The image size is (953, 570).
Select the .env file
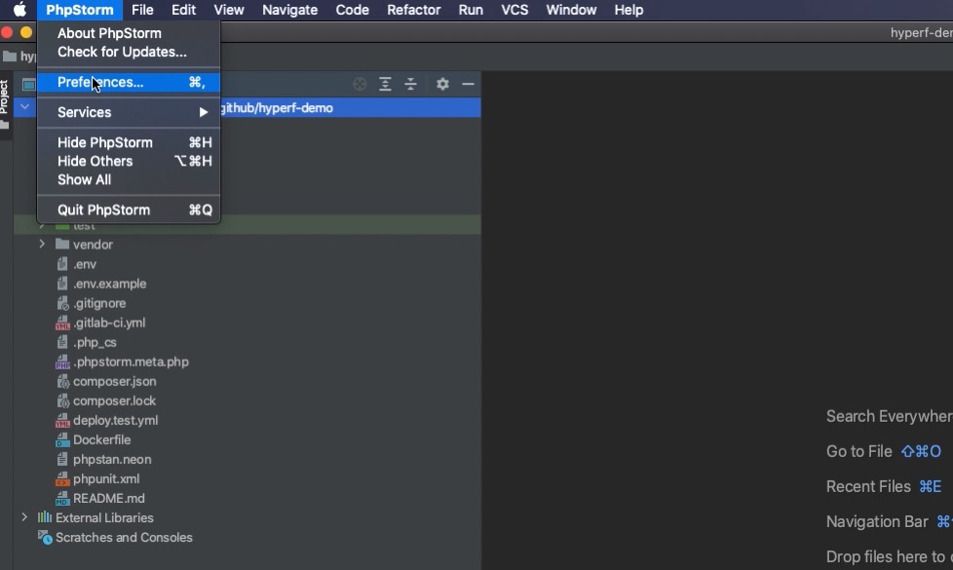pyautogui.click(x=85, y=264)
